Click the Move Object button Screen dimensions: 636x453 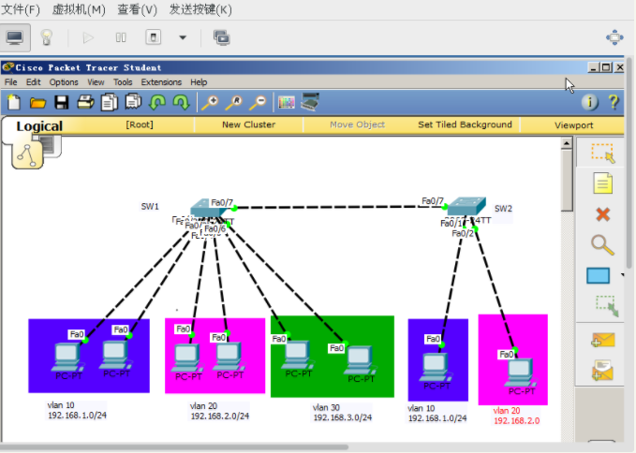(x=358, y=124)
